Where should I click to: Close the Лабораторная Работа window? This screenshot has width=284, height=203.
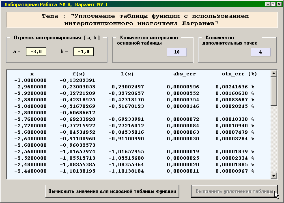279,4
